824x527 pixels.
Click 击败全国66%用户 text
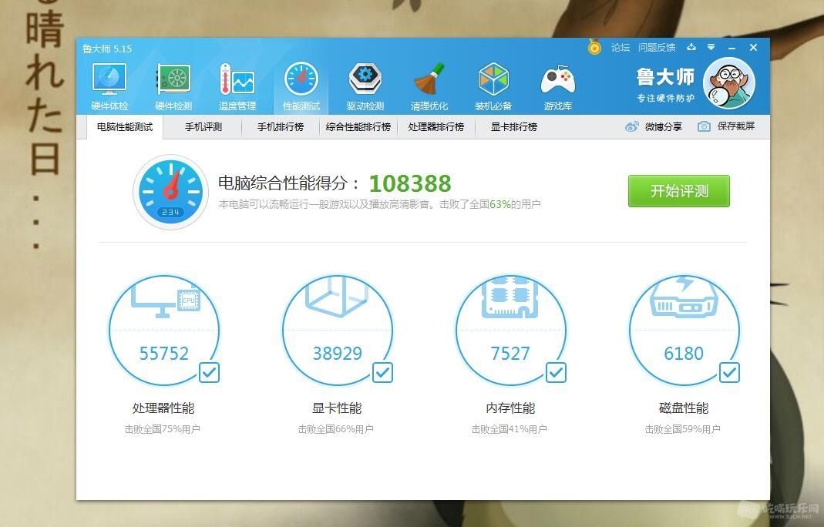click(x=336, y=429)
